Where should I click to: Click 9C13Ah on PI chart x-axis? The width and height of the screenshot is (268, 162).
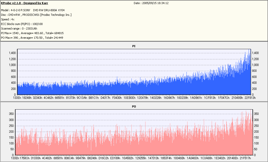coord(82,98)
